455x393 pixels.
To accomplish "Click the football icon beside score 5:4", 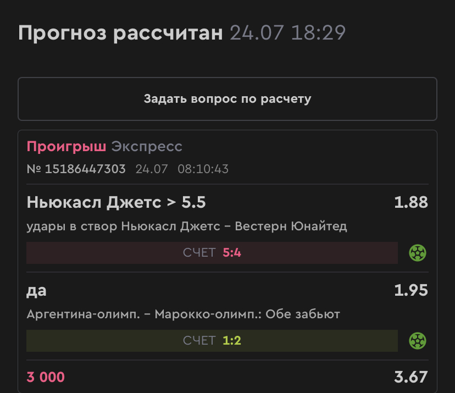I will [x=418, y=253].
